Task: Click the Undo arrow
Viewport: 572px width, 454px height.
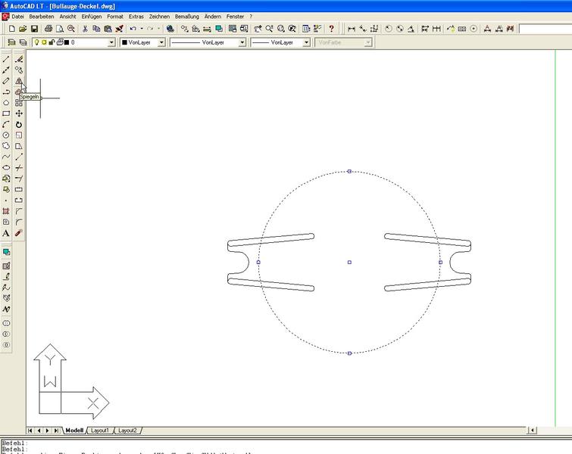Action: tap(133, 29)
